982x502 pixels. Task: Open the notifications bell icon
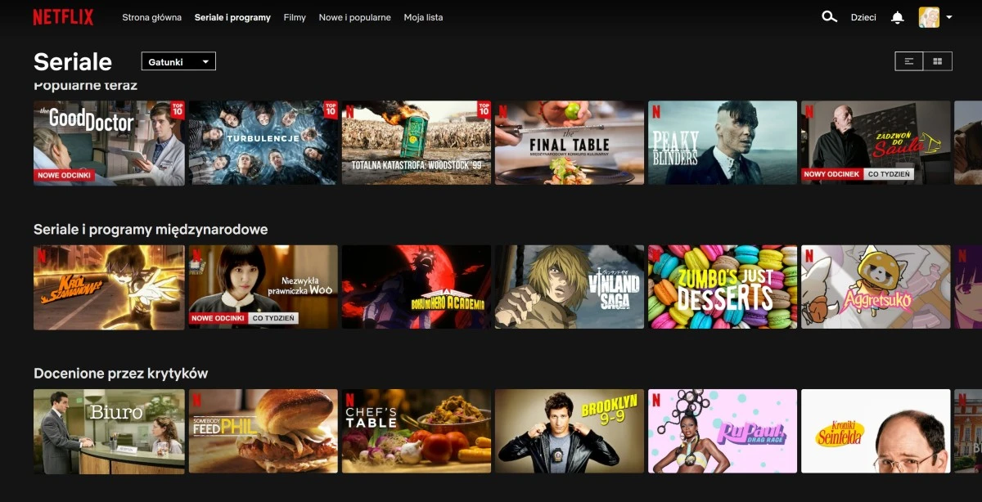point(898,16)
